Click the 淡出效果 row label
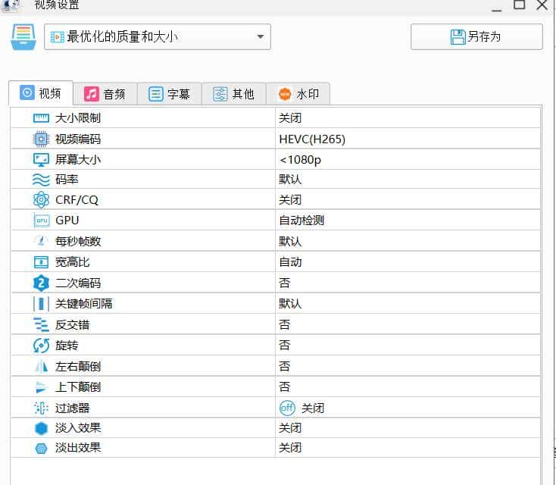 [78, 448]
